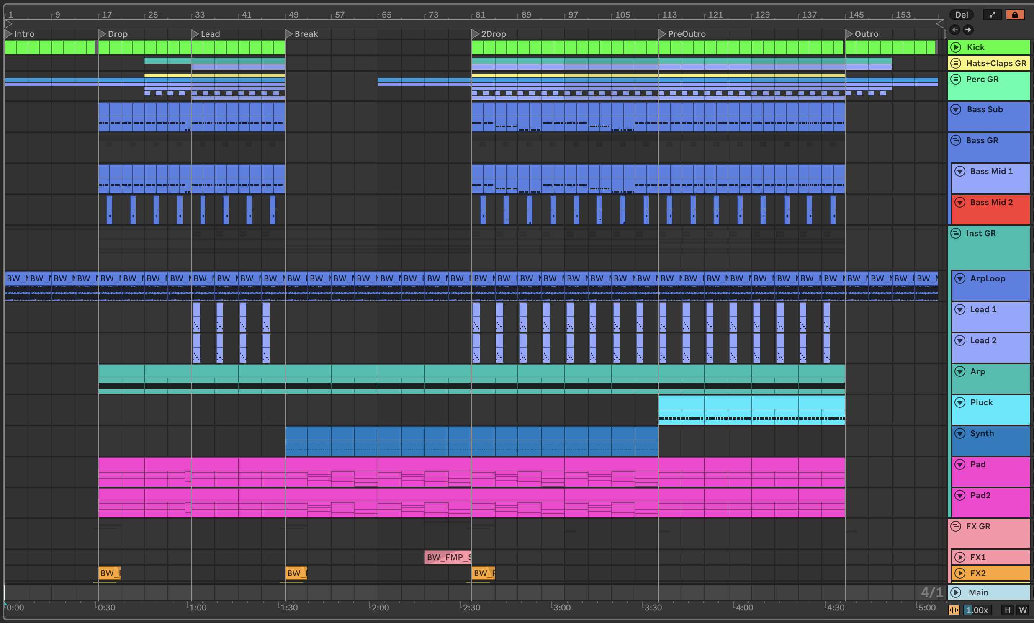The image size is (1034, 623).
Task: Jump to the previous locator
Action: 955,29
